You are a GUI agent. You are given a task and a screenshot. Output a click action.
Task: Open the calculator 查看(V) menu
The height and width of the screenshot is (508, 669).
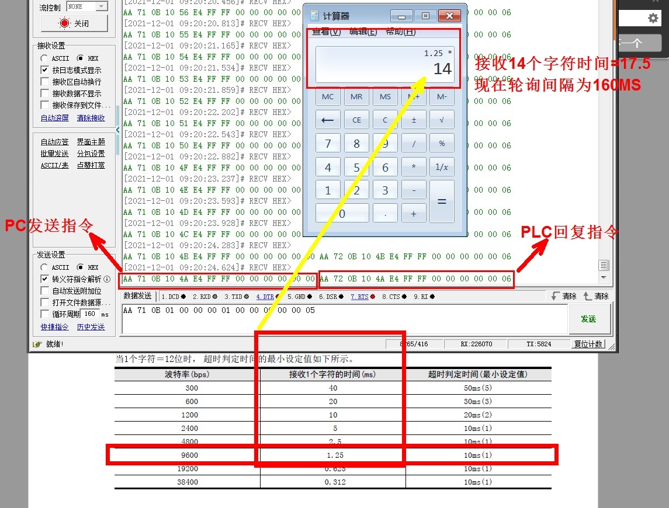point(326,32)
